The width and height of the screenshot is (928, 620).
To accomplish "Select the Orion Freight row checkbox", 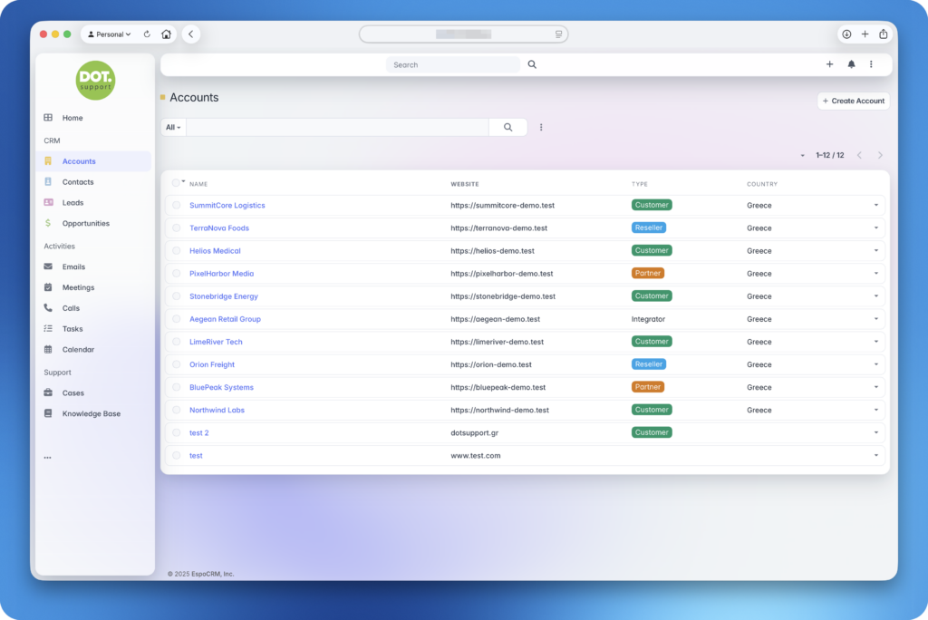I will pos(177,364).
